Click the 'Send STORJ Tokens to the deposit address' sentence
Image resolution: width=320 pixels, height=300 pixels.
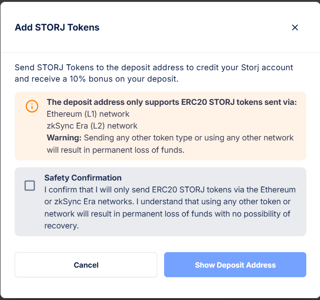tap(154, 67)
